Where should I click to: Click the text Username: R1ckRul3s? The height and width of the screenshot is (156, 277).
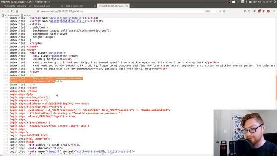tap(48, 81)
